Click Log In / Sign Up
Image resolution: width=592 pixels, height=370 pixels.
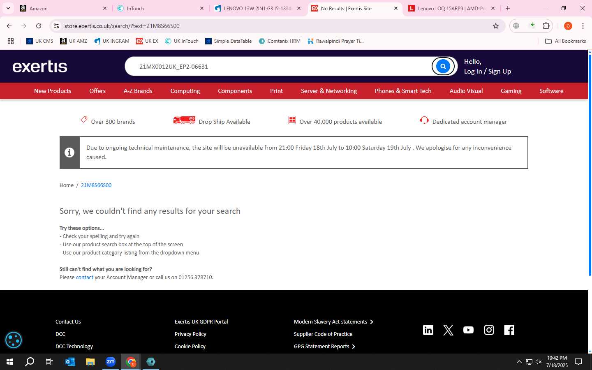point(487,71)
